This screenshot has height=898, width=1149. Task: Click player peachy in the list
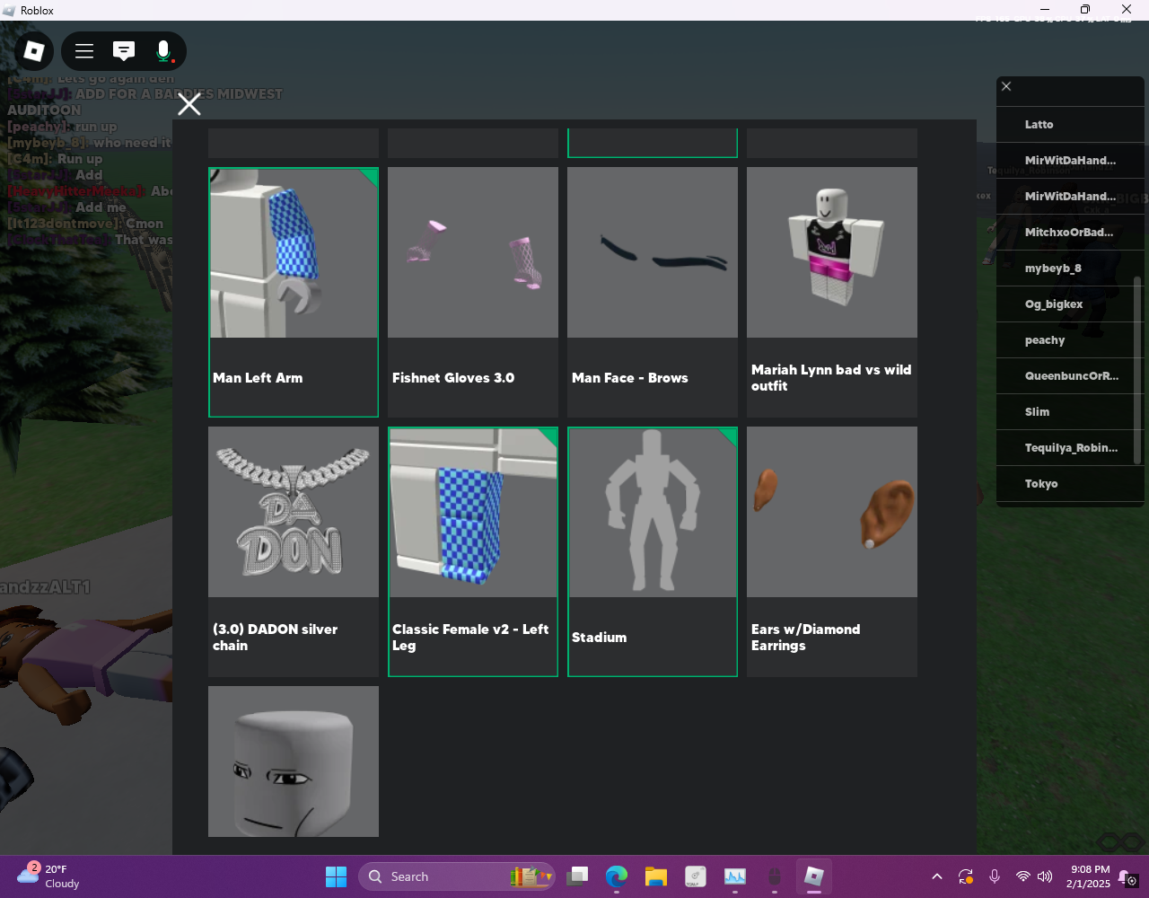pos(1070,340)
